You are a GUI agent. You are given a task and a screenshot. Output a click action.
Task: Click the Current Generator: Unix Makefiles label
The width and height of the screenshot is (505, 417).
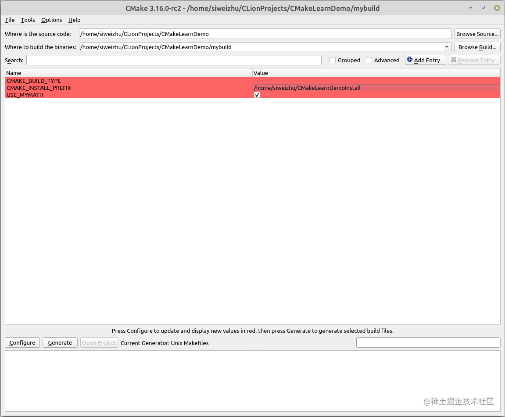(x=165, y=343)
